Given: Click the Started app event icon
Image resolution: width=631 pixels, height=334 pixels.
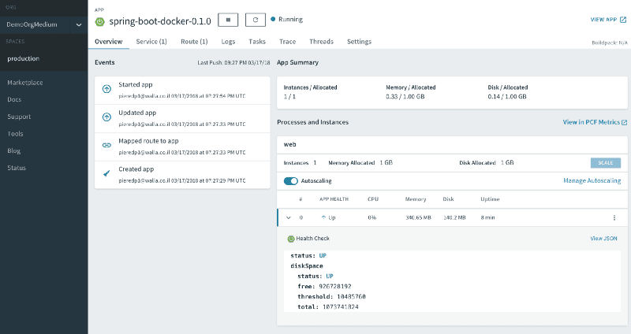Looking at the screenshot, I should (x=106, y=89).
